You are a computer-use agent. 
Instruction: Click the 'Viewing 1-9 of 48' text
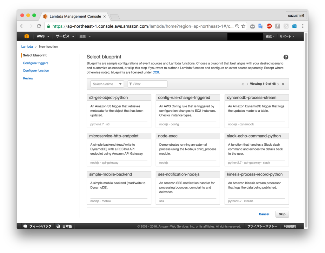262,84
